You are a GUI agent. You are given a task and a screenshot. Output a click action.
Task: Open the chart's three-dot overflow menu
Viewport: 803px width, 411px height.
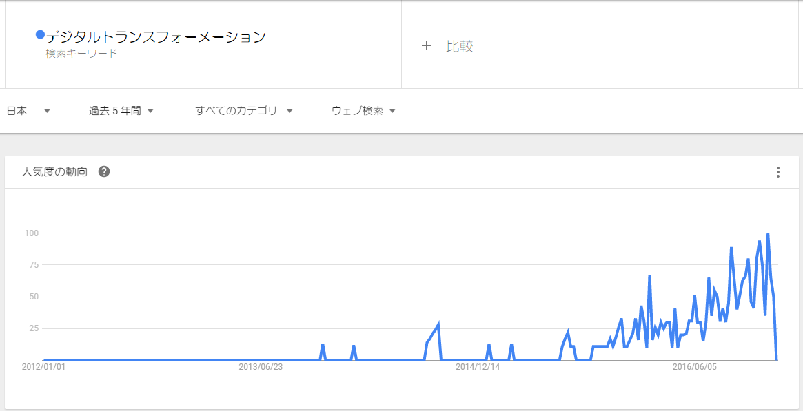click(779, 171)
